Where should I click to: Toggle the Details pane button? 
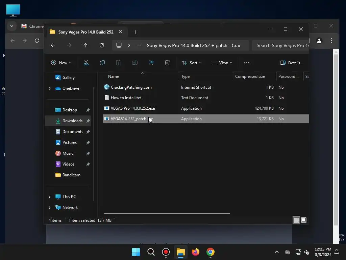290,63
